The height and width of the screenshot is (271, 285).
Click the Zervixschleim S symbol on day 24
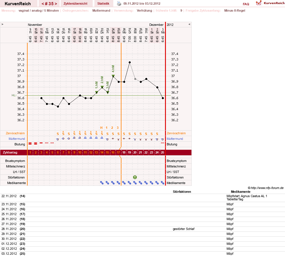pos(157,134)
